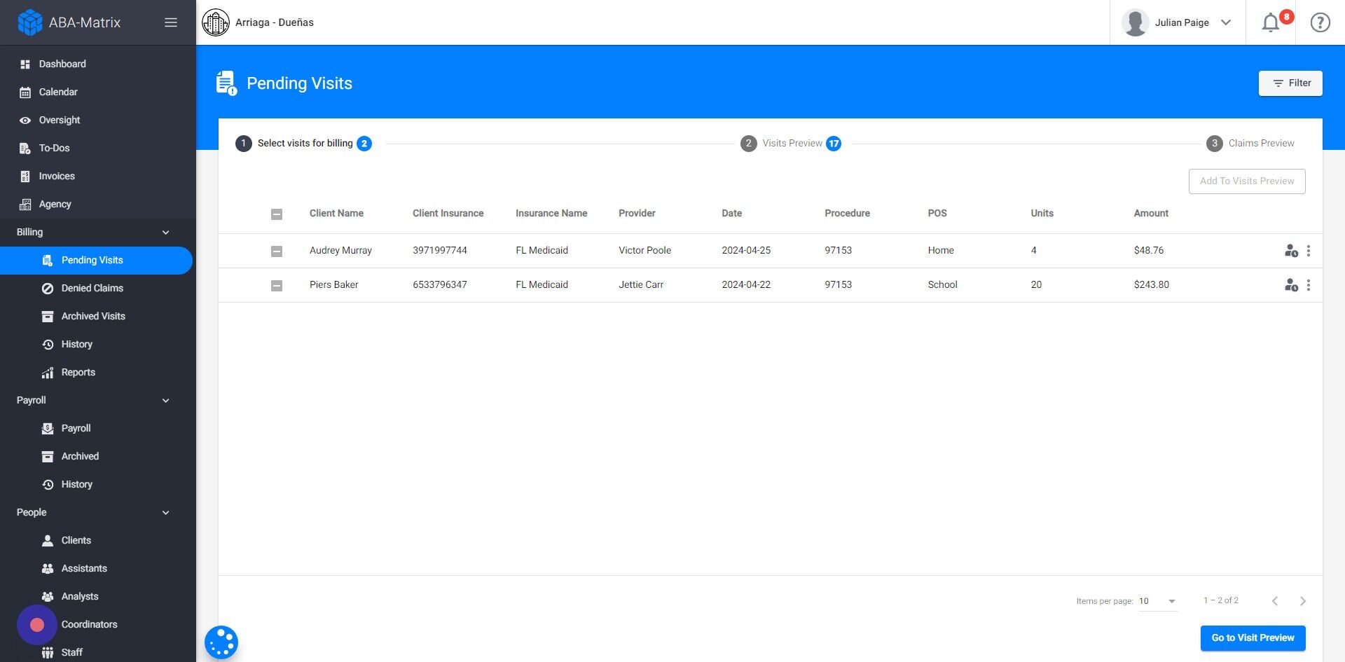The height and width of the screenshot is (662, 1345).
Task: Check the checkbox on Audrey Murray's row
Action: tap(277, 250)
